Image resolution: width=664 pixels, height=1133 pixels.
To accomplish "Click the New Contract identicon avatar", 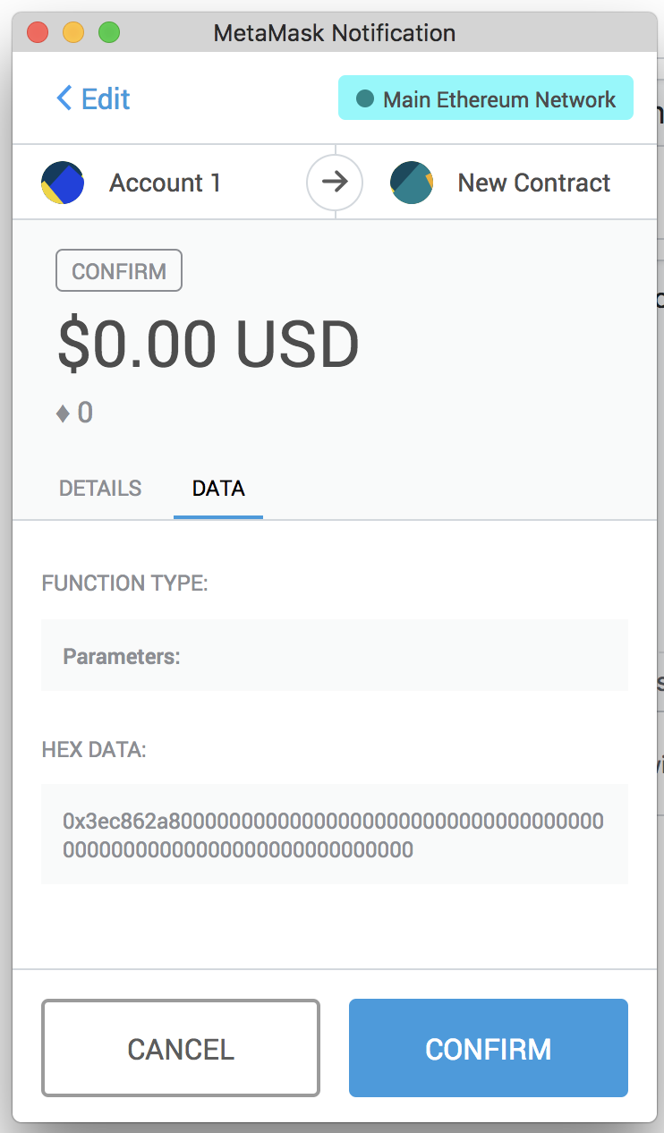I will click(x=412, y=183).
